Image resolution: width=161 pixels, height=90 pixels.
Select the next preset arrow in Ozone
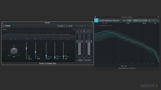tap(71, 26)
